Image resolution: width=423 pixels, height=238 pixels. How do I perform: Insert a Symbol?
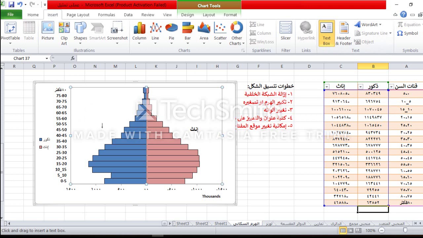[407, 33]
